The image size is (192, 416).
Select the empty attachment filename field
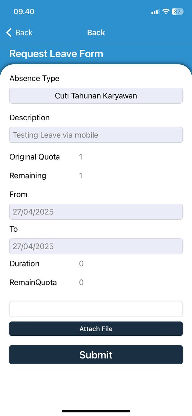coord(96,309)
